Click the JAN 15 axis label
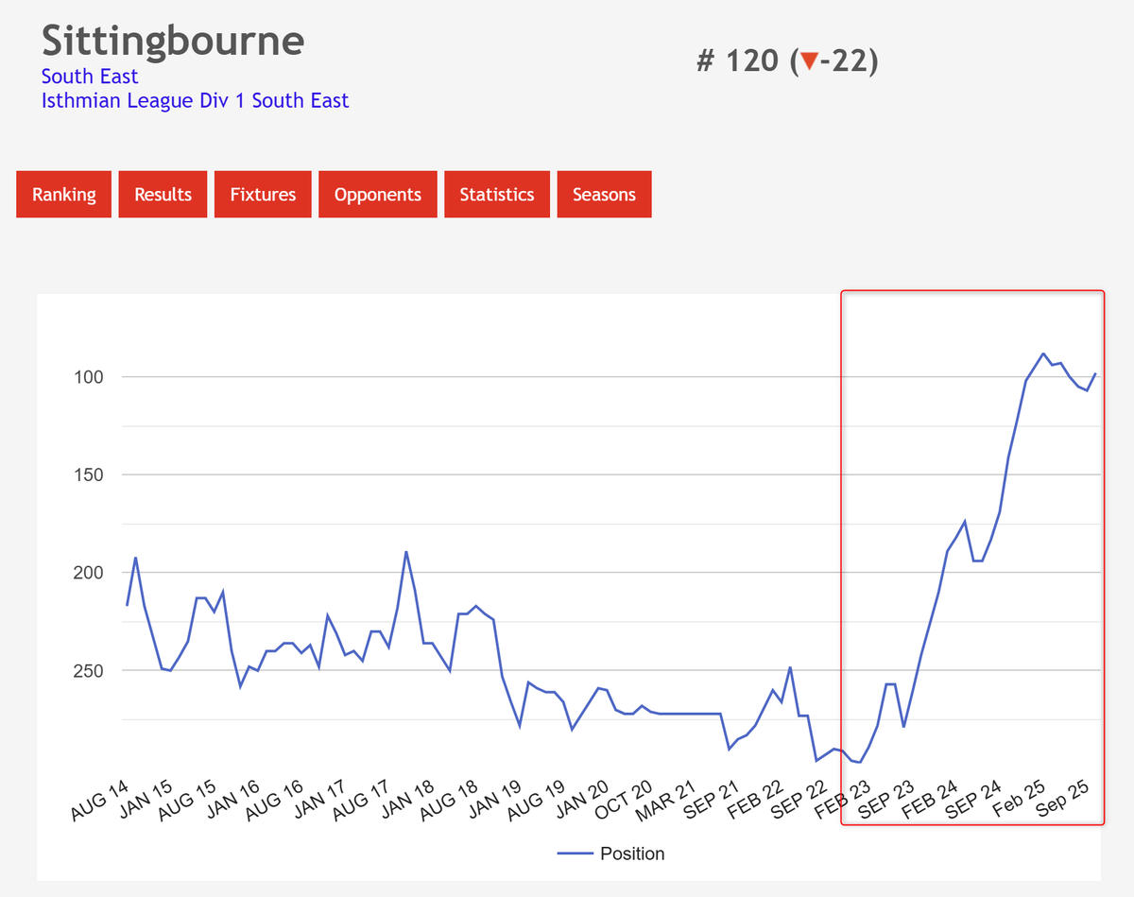Viewport: 1134px width, 897px height. click(146, 799)
